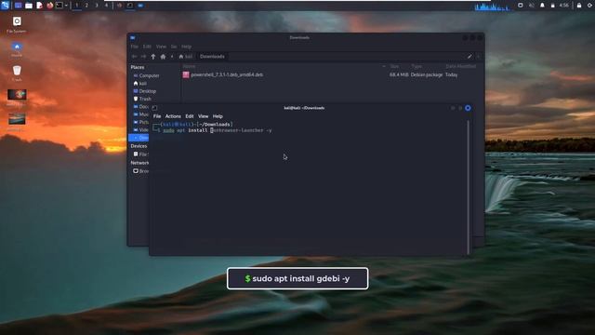Sort files by the Size column header
The height and width of the screenshot is (335, 595).
tap(395, 66)
